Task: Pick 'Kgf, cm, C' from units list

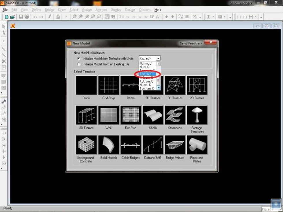Action: pos(148,81)
